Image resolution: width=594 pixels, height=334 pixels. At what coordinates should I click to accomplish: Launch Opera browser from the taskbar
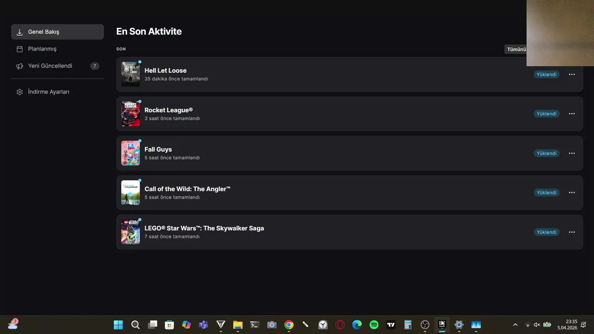[340, 325]
